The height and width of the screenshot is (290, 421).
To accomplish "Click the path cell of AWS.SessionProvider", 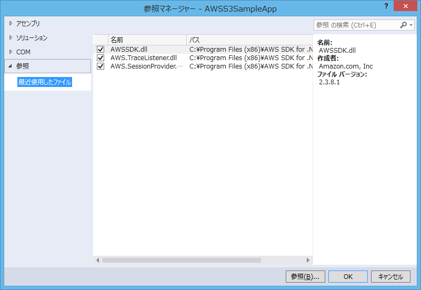I will click(251, 66).
